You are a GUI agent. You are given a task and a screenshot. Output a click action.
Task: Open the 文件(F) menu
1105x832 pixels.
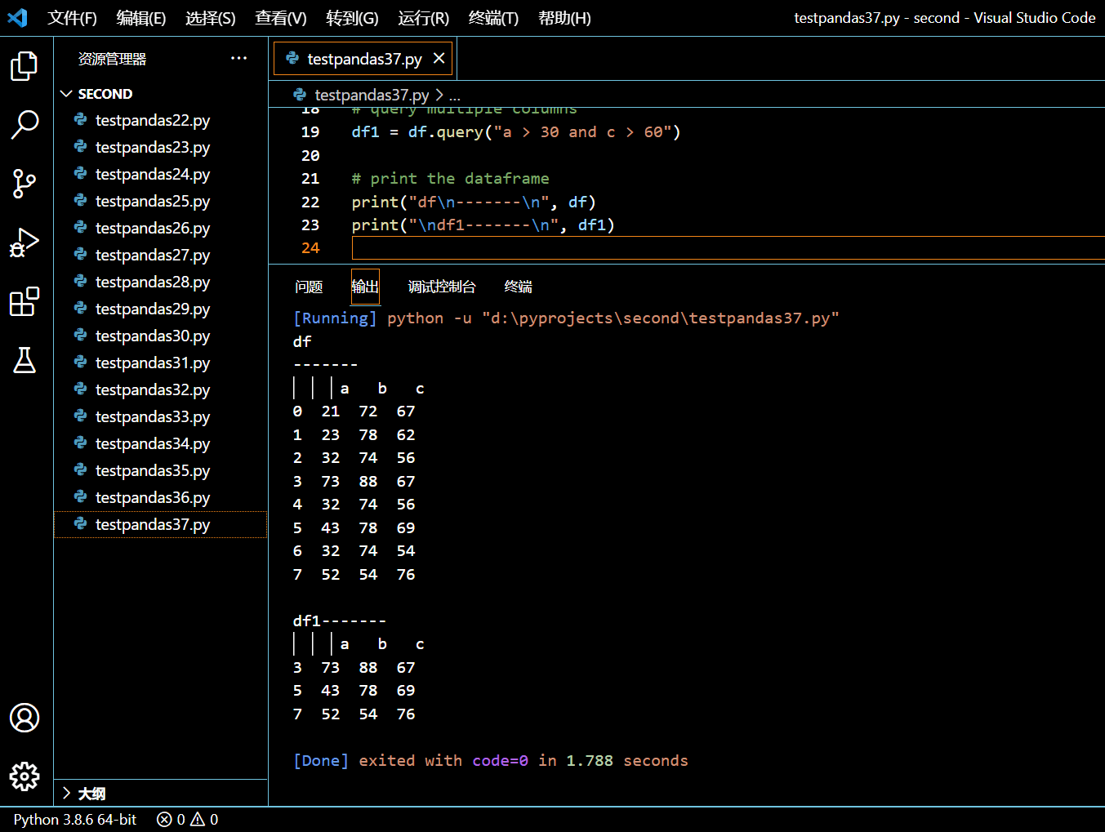coord(72,18)
